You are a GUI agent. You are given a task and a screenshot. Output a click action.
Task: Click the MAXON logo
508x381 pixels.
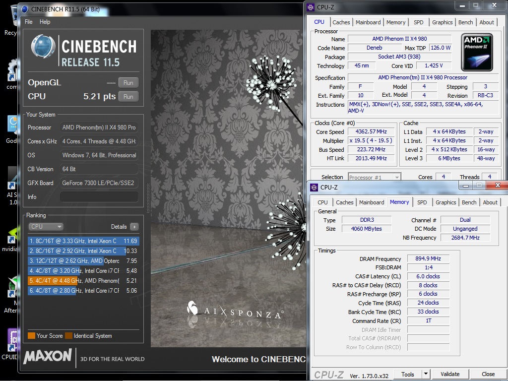(x=48, y=356)
